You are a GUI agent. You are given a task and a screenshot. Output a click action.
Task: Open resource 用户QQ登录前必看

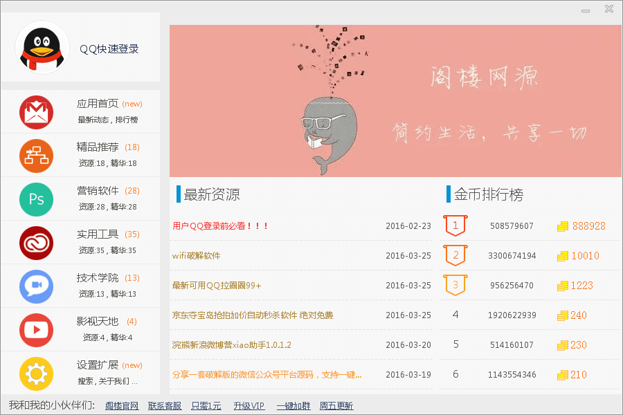click(220, 226)
